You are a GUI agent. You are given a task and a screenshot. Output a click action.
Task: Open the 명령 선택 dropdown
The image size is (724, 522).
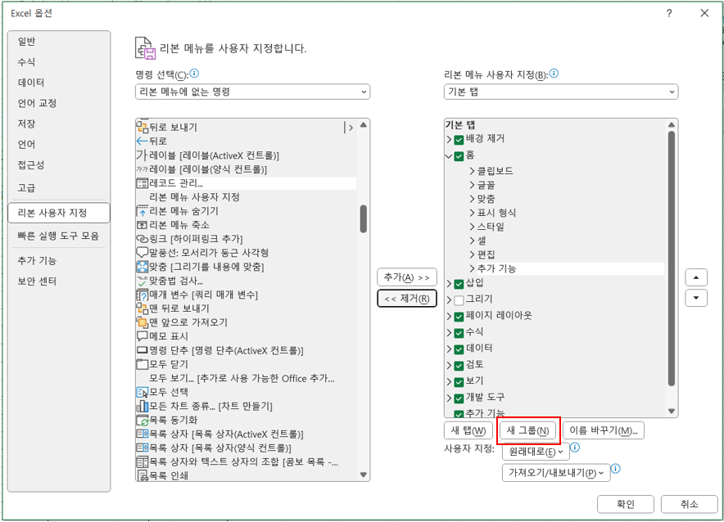pyautogui.click(x=252, y=92)
